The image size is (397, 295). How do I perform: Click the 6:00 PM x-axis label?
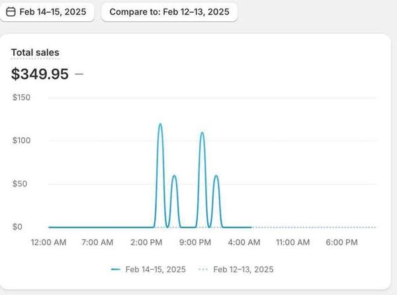343,243
